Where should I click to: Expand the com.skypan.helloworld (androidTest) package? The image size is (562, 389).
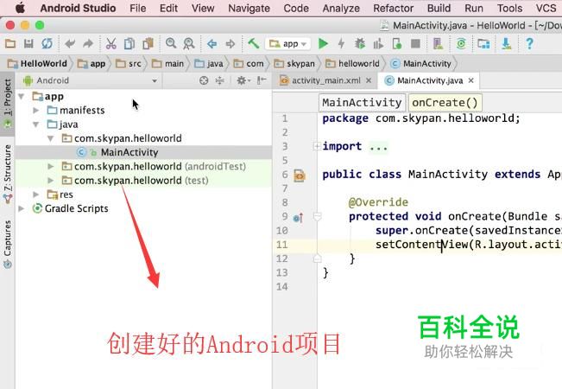51,167
